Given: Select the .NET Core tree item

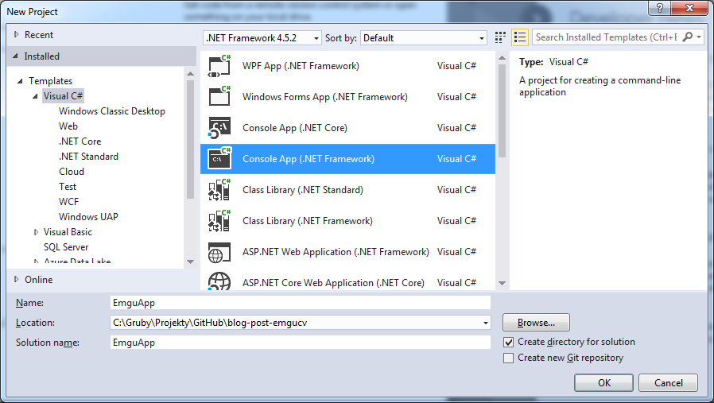Looking at the screenshot, I should [80, 141].
